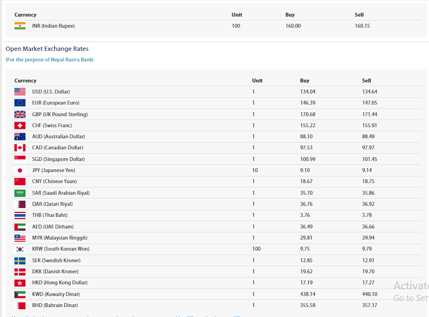Select the Canadian flag icon for CAD
The width and height of the screenshot is (429, 317).
(20, 148)
